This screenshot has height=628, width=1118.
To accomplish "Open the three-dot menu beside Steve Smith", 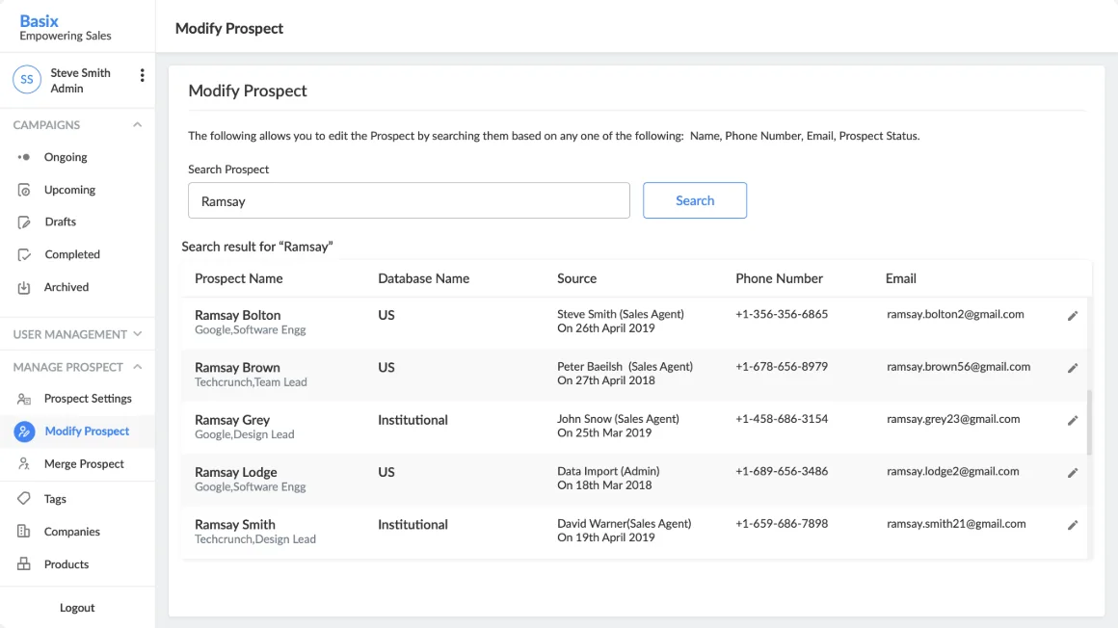I will (142, 75).
